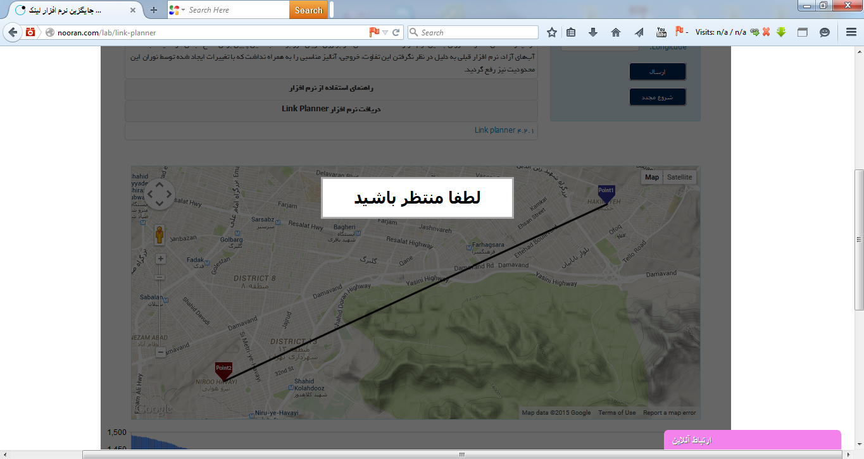Open the Firefox hamburger menu
The height and width of the screenshot is (459, 864).
pos(851,32)
